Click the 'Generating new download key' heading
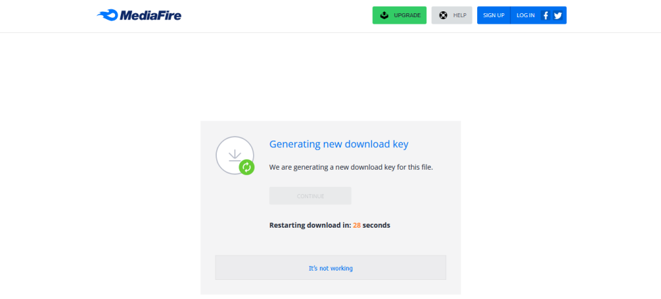Screen dimensions: 661x299 coord(338,144)
